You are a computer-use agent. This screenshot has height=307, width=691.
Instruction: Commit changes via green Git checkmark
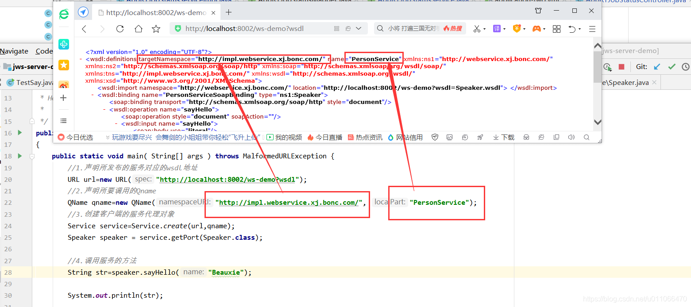(672, 66)
